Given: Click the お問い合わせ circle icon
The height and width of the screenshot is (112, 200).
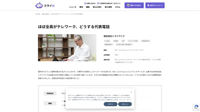Looking at the screenshot, I should point(85,3).
